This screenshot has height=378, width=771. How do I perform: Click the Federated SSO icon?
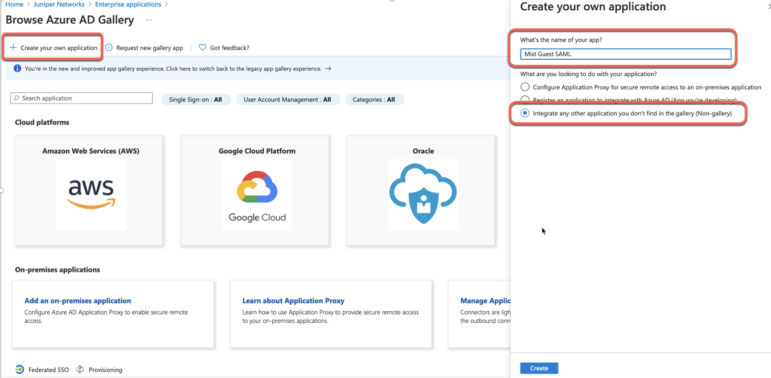tap(20, 369)
